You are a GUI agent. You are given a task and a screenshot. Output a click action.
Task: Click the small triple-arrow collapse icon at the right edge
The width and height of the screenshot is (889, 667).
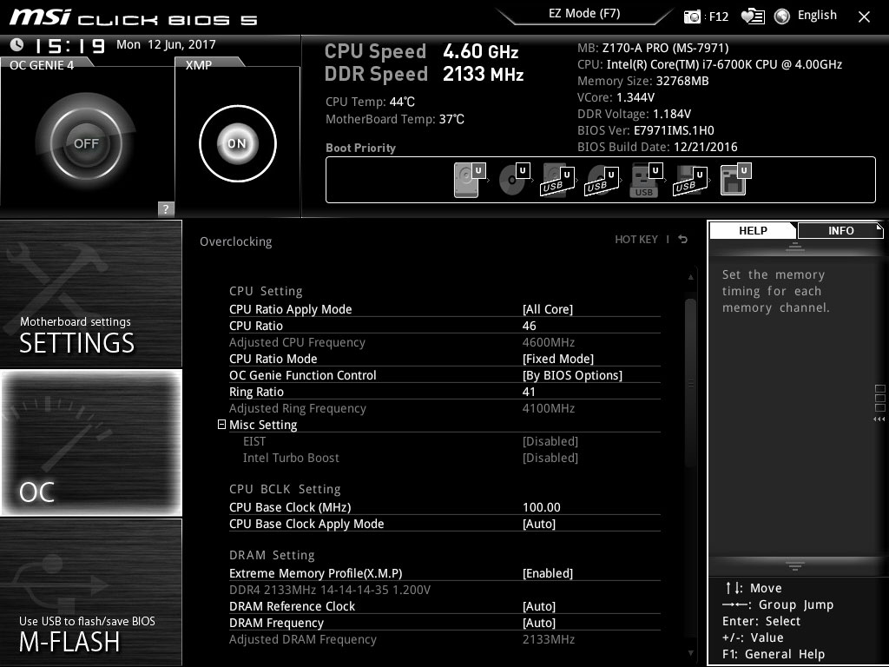[879, 419]
